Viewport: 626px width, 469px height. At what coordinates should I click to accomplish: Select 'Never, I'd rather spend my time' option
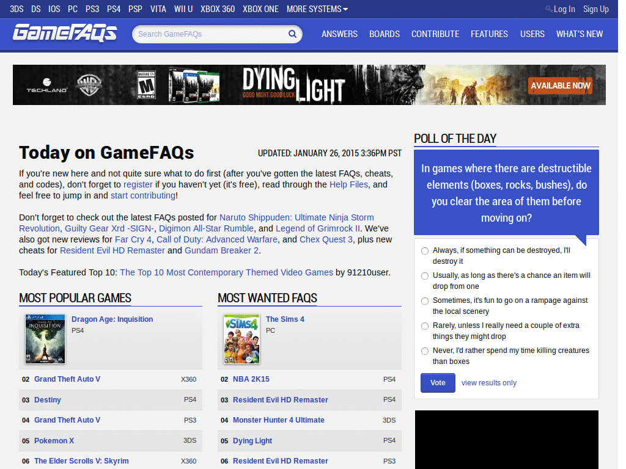tap(425, 351)
